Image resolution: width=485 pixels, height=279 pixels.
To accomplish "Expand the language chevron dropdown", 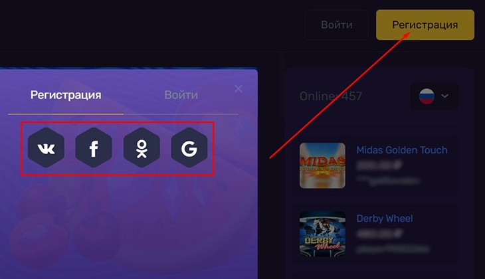I will 444,96.
